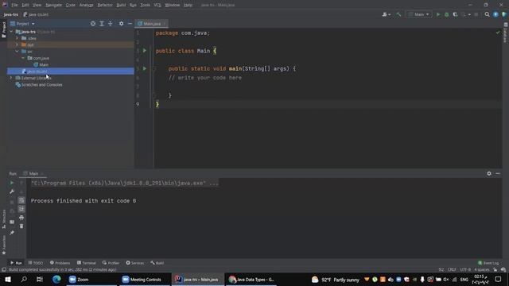Viewport: 509px width, 286px height.
Task: Expand all nodes in the Project panel
Action: tap(102, 24)
